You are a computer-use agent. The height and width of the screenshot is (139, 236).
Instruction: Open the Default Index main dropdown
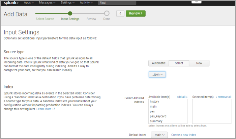159,135
